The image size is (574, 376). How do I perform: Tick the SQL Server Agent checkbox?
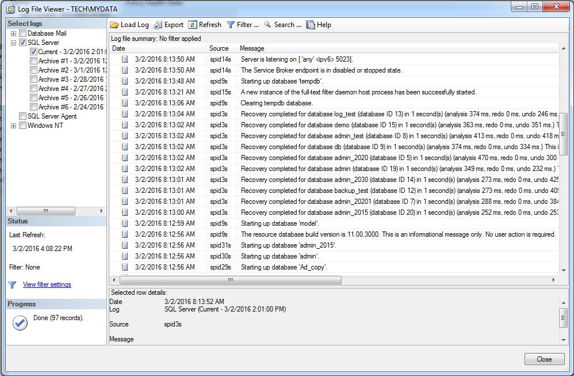(23, 116)
